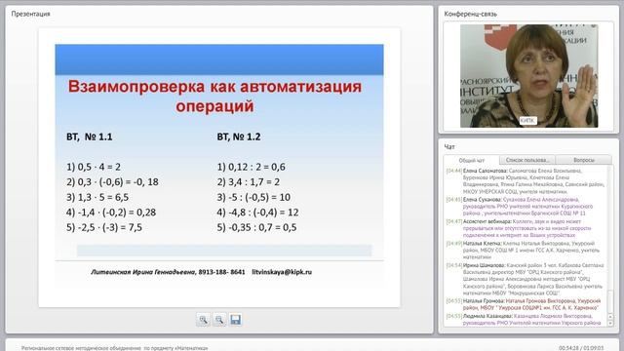Click the line '1) 0,12 : 2 = 0,6'
624x351 pixels.
click(x=252, y=167)
